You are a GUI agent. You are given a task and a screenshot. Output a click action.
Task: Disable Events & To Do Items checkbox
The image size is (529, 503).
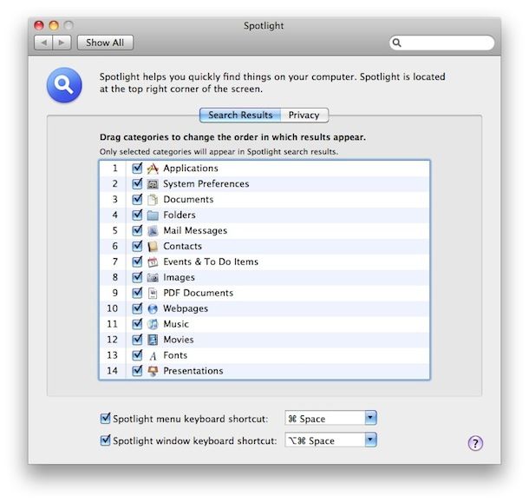137,261
